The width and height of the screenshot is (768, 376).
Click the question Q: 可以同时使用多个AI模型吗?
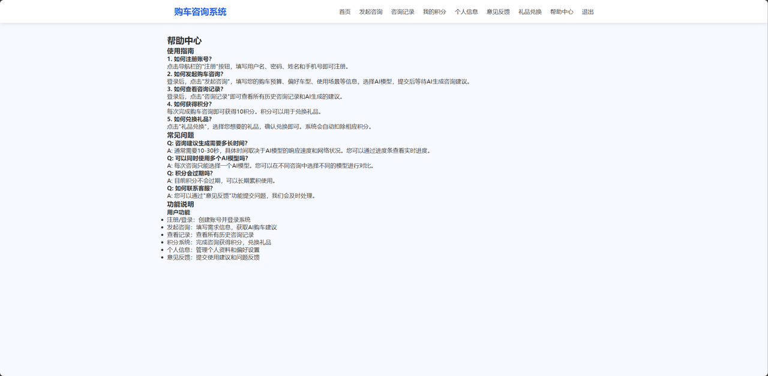point(207,158)
